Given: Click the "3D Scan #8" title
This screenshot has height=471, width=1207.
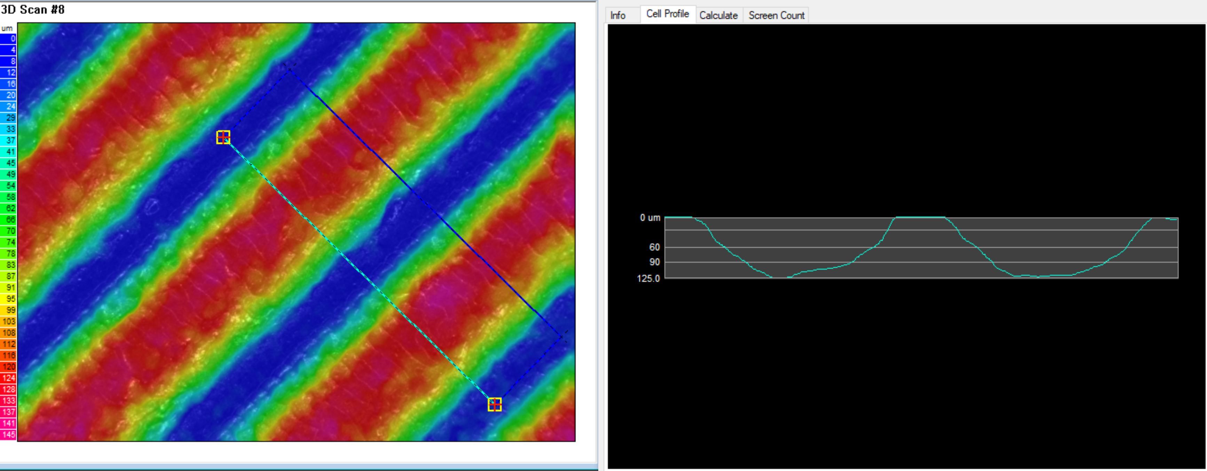Looking at the screenshot, I should pyautogui.click(x=32, y=9).
